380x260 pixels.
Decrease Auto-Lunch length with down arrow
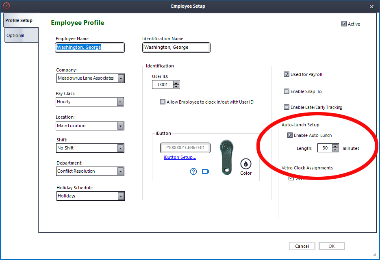[x=335, y=150]
